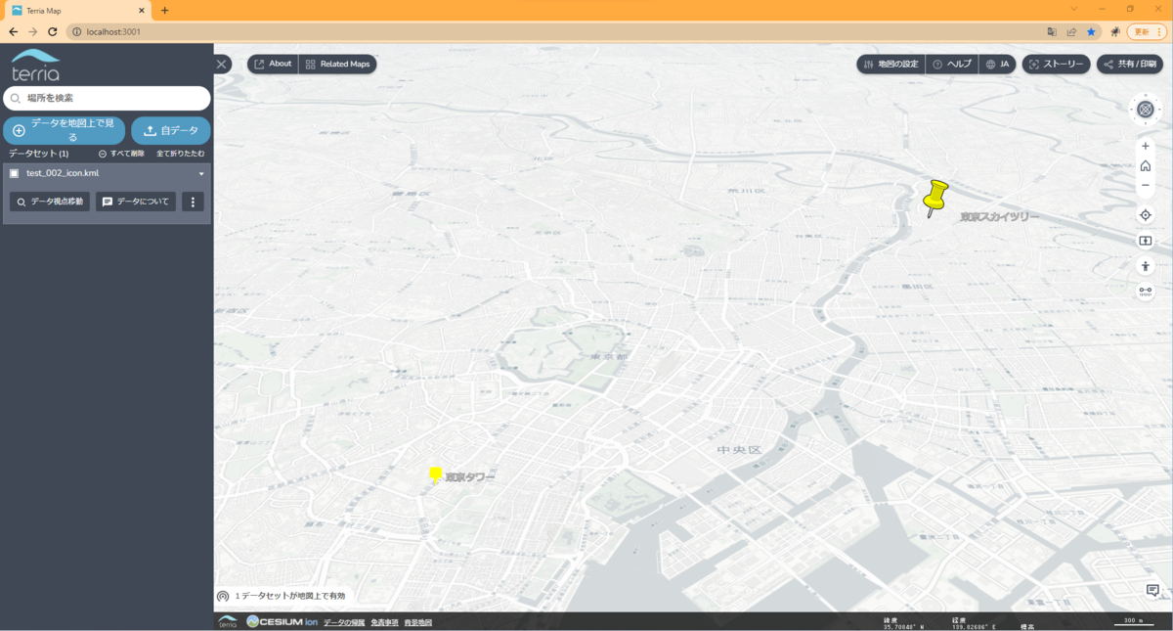The image size is (1173, 631).
Task: Select the Terria Map browser tab
Action: pyautogui.click(x=76, y=11)
